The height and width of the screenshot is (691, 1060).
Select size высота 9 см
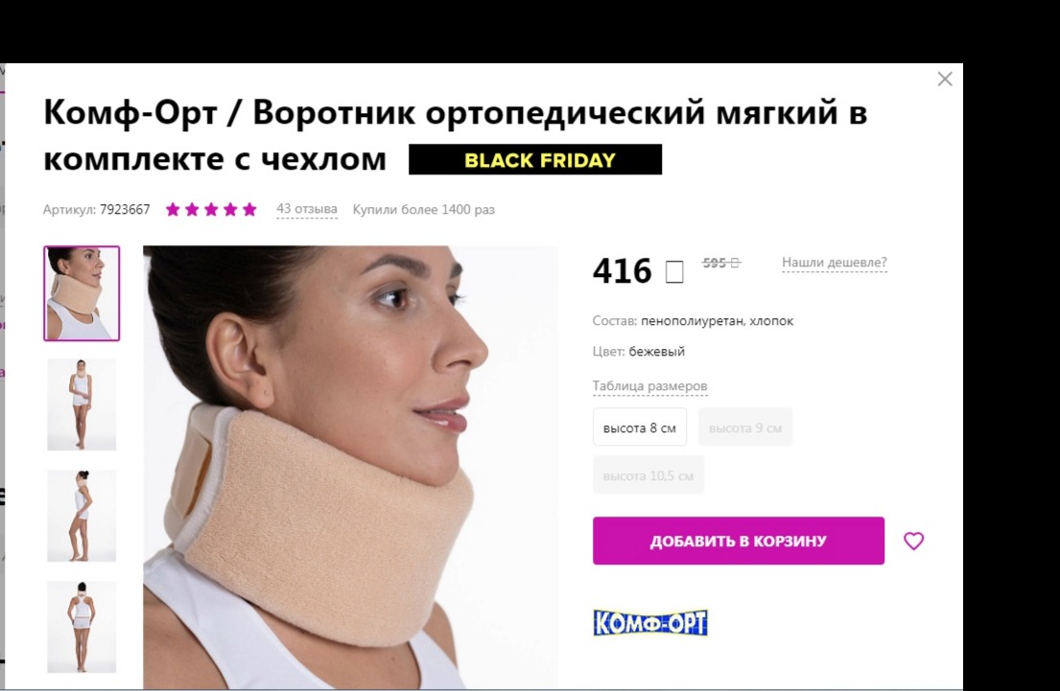[x=745, y=426]
